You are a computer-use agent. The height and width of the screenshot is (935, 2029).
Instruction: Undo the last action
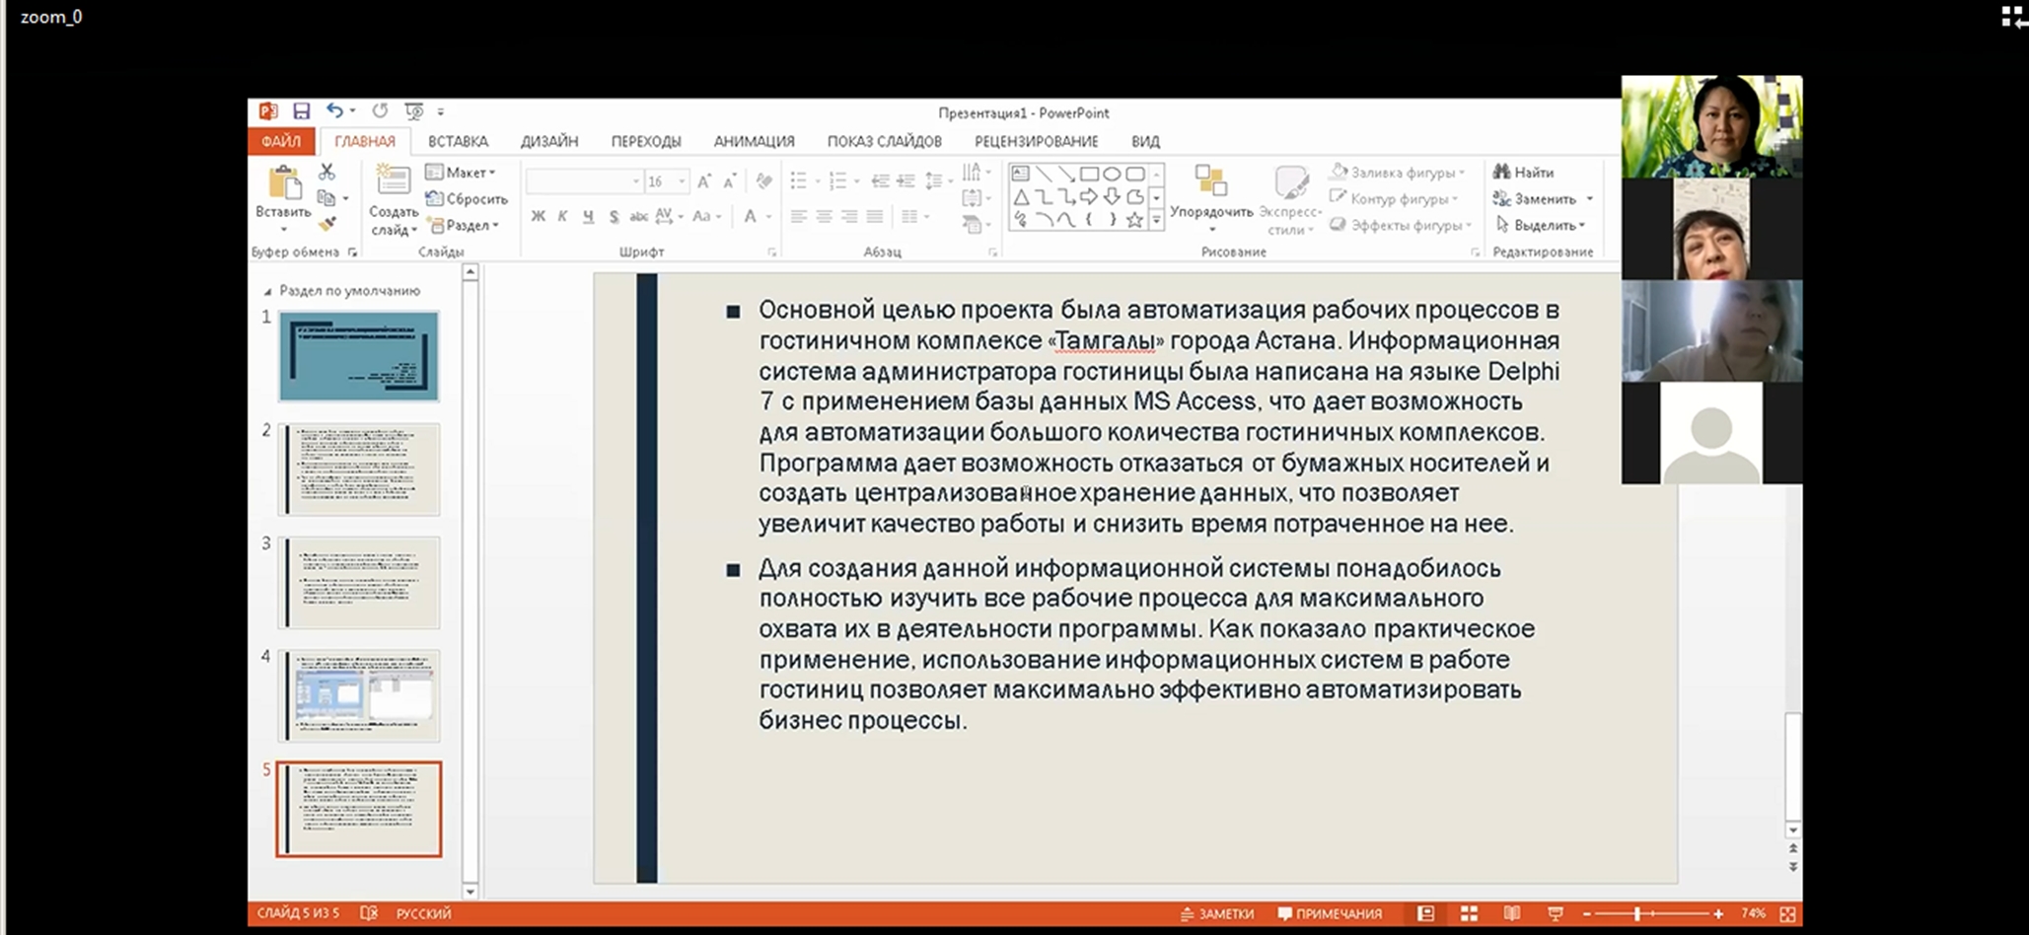click(334, 111)
